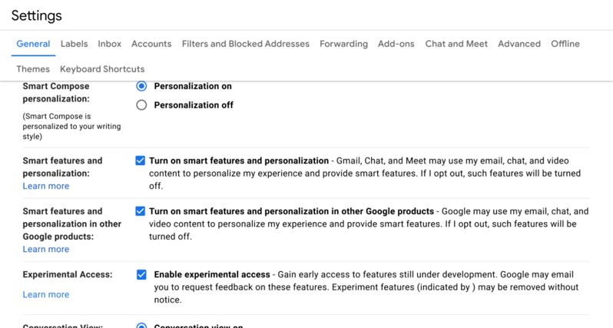613x328 pixels.
Task: Switch to the Labels tab
Action: [74, 44]
